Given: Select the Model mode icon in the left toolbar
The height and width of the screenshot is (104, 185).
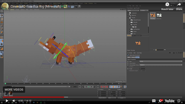Looking at the screenshot, I should click(2, 15).
